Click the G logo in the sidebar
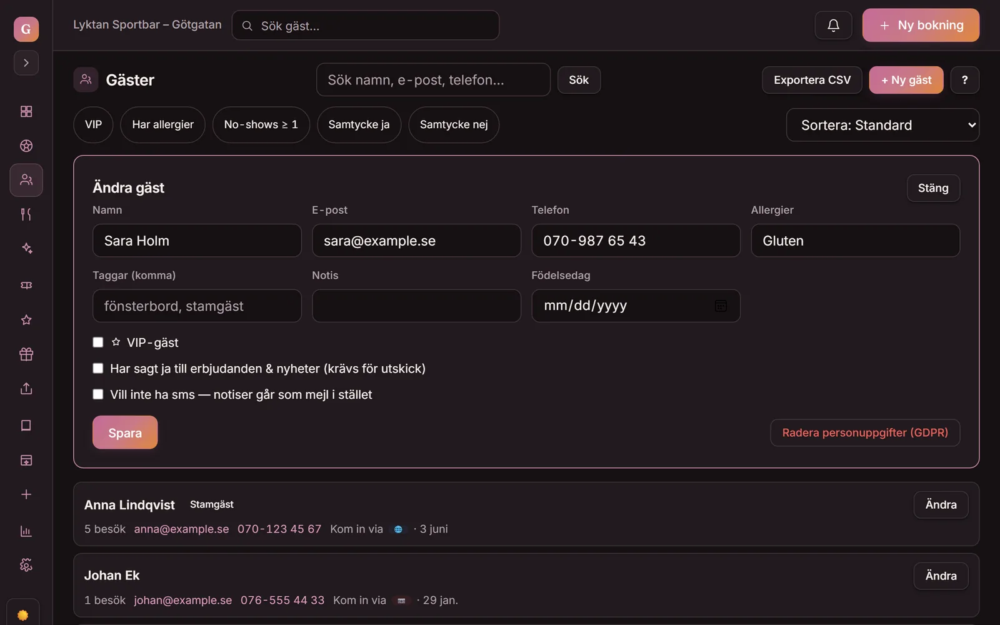Screen dimensions: 1000x625 pyautogui.click(x=26, y=29)
